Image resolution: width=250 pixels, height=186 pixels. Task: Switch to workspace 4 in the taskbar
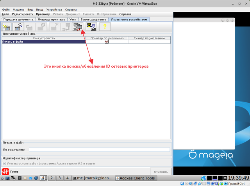click(x=68, y=178)
